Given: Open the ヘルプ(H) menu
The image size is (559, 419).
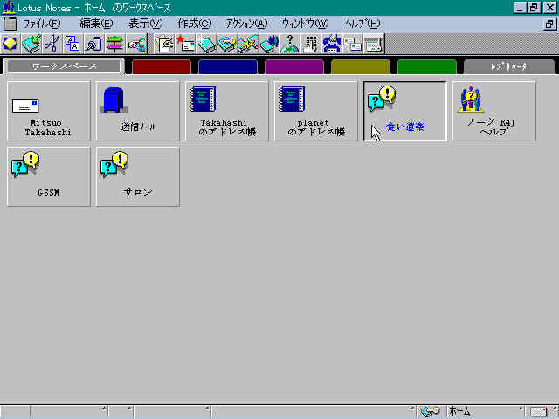Looking at the screenshot, I should pos(362,24).
